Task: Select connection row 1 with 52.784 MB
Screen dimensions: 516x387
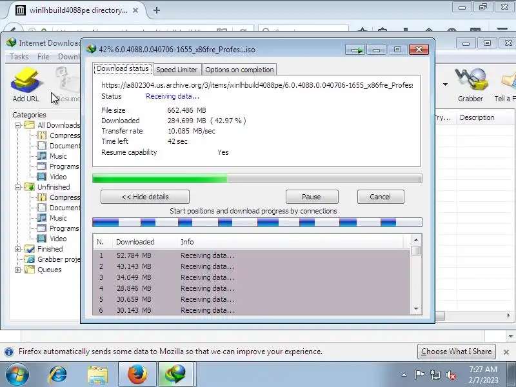Action: 252,255
